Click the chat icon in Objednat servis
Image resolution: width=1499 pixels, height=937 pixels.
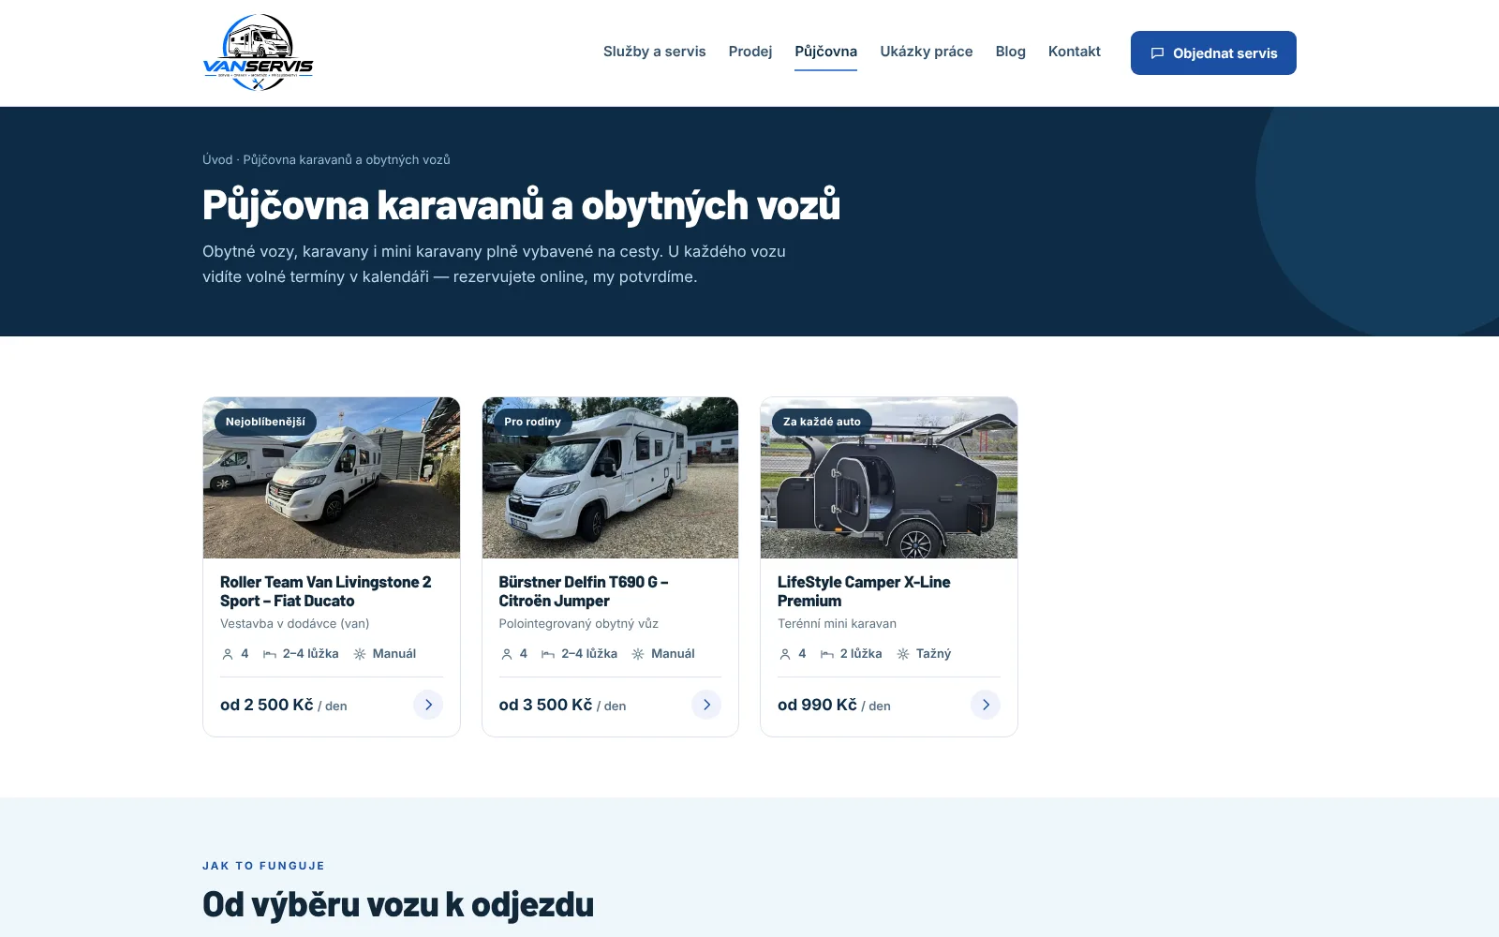coord(1157,53)
